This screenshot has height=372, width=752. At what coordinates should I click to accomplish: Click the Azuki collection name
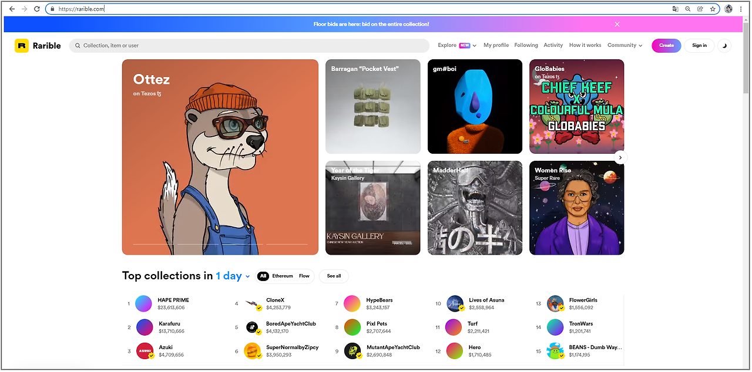pos(166,347)
